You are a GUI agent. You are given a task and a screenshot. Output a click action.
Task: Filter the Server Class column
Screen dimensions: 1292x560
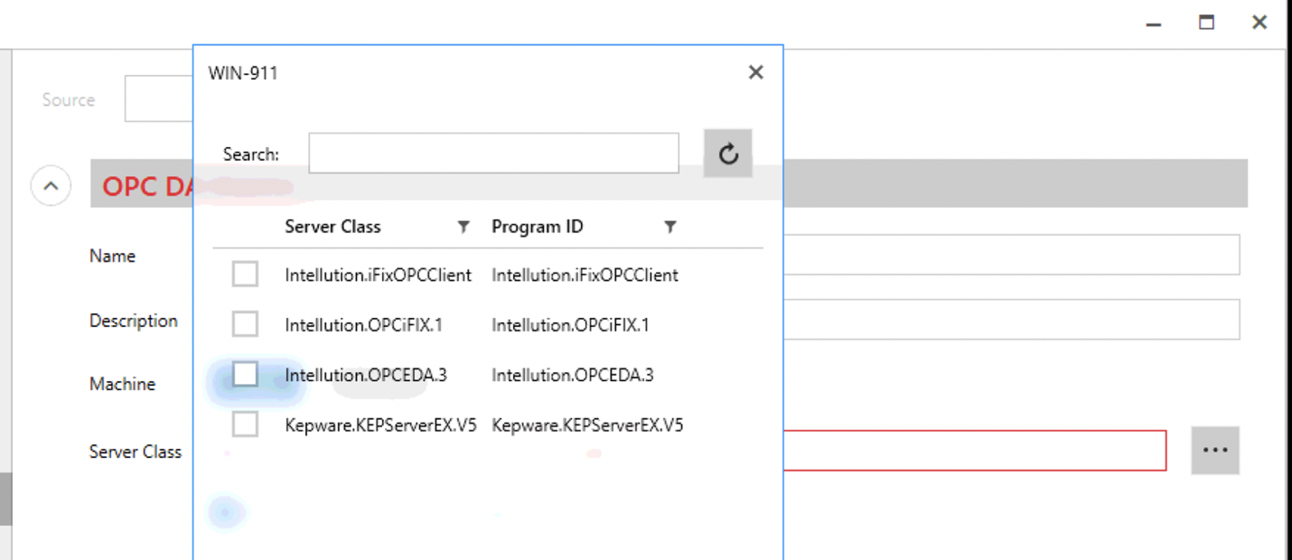tap(463, 227)
